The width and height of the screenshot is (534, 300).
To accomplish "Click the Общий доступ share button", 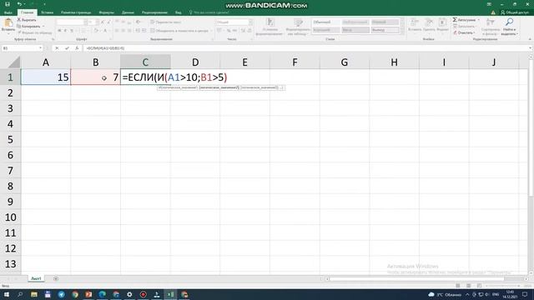I will (x=514, y=12).
